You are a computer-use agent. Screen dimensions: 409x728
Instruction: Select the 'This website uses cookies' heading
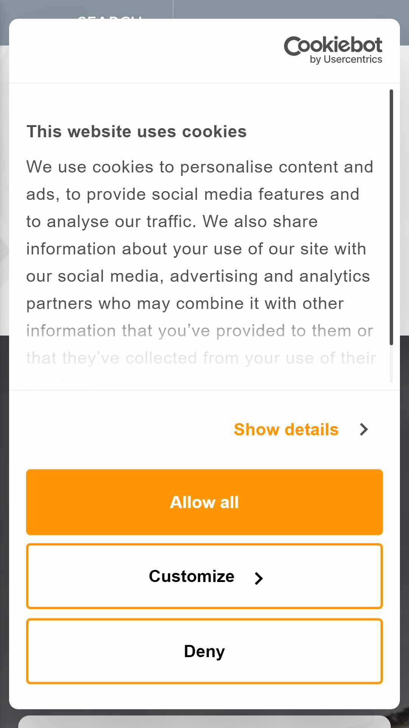(136, 132)
